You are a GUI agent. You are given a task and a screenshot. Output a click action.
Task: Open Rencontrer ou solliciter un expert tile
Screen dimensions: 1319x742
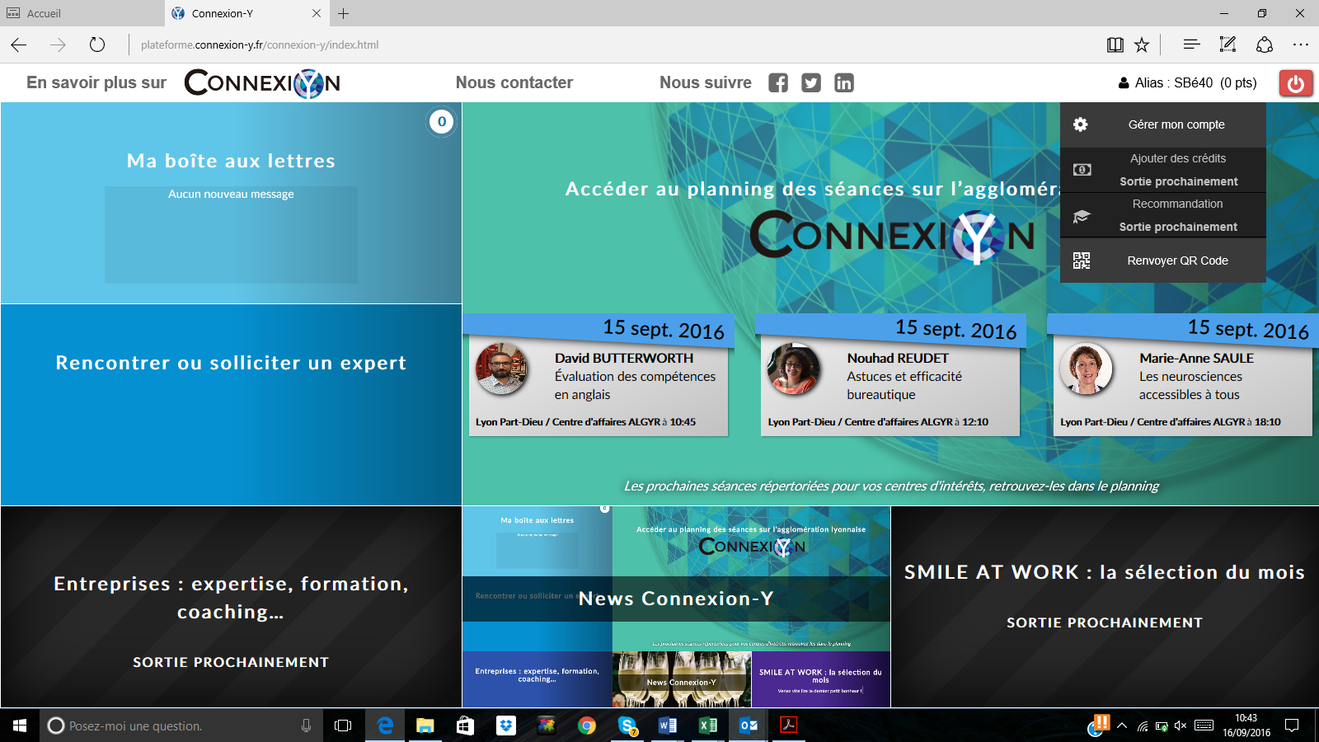click(231, 405)
